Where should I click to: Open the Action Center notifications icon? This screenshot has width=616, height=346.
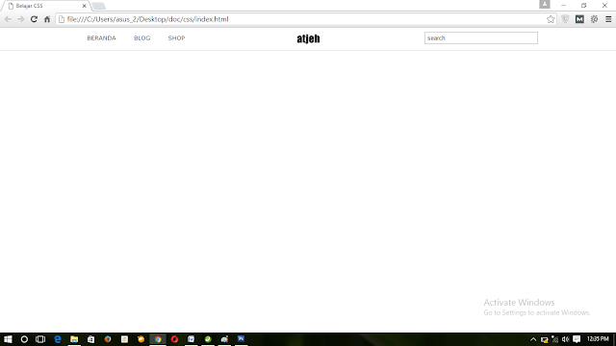tap(577, 339)
